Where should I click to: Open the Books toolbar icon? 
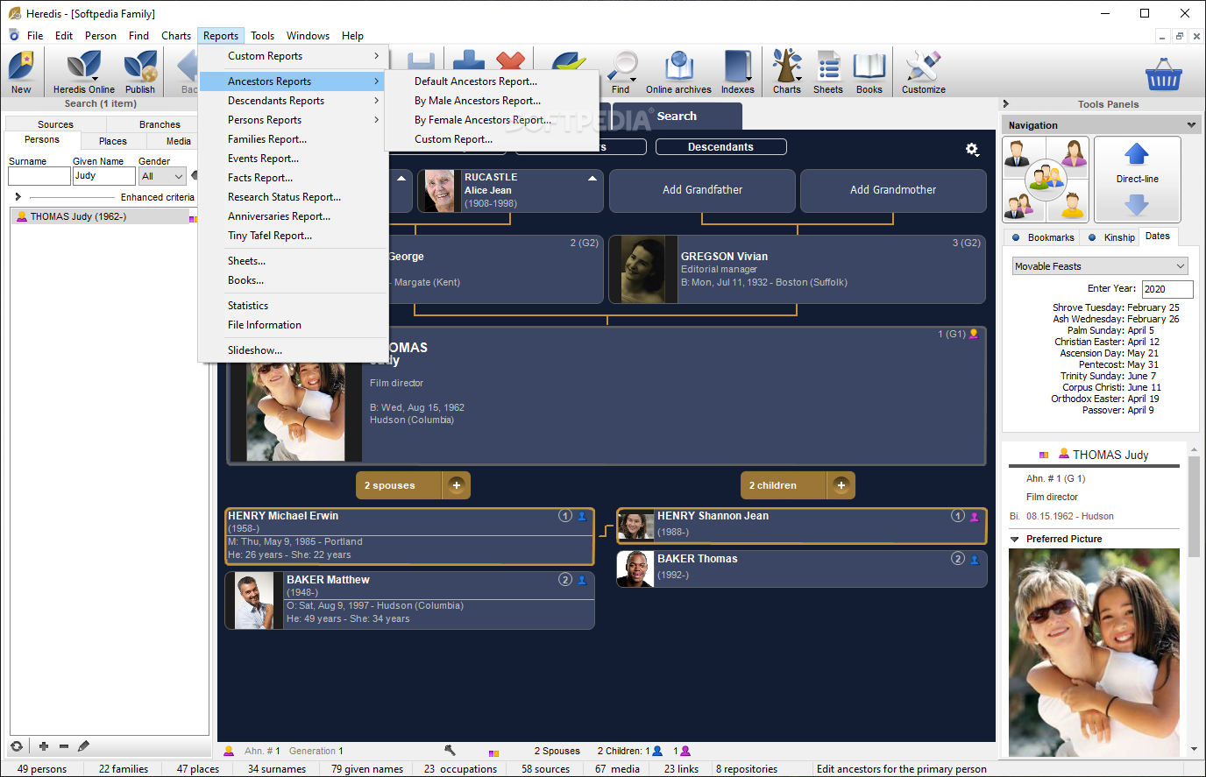click(x=869, y=72)
